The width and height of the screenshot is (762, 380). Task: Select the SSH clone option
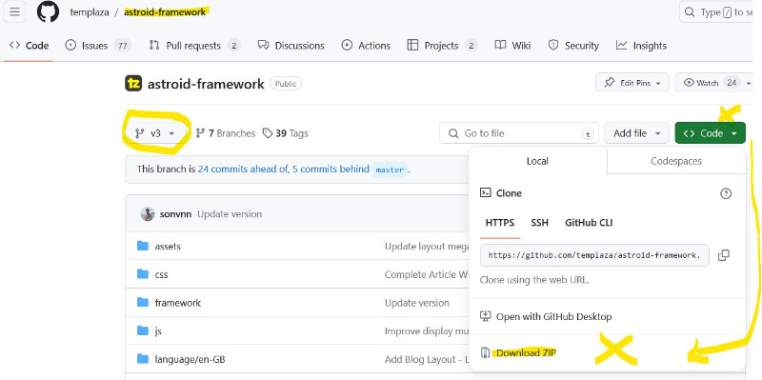point(539,223)
